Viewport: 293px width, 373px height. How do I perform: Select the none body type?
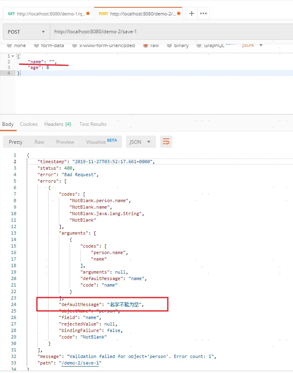click(16, 45)
